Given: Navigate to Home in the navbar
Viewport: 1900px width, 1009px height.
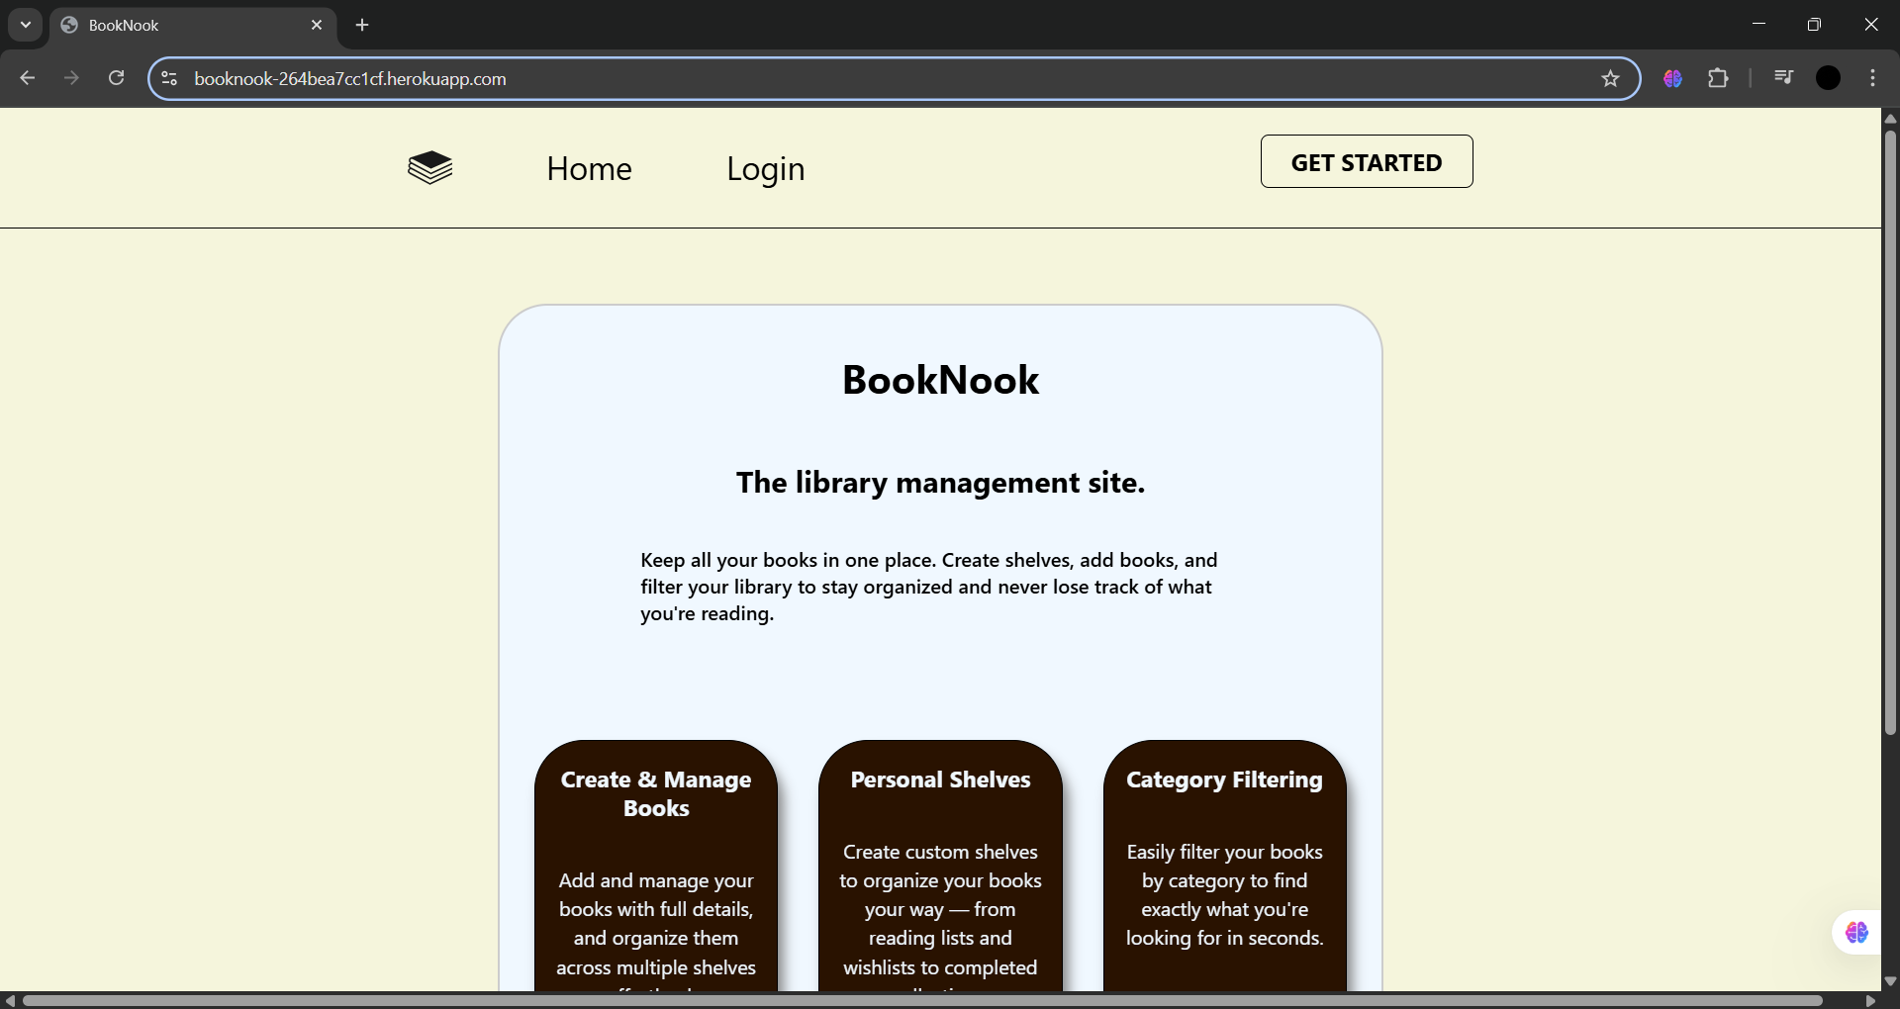Looking at the screenshot, I should [x=589, y=169].
